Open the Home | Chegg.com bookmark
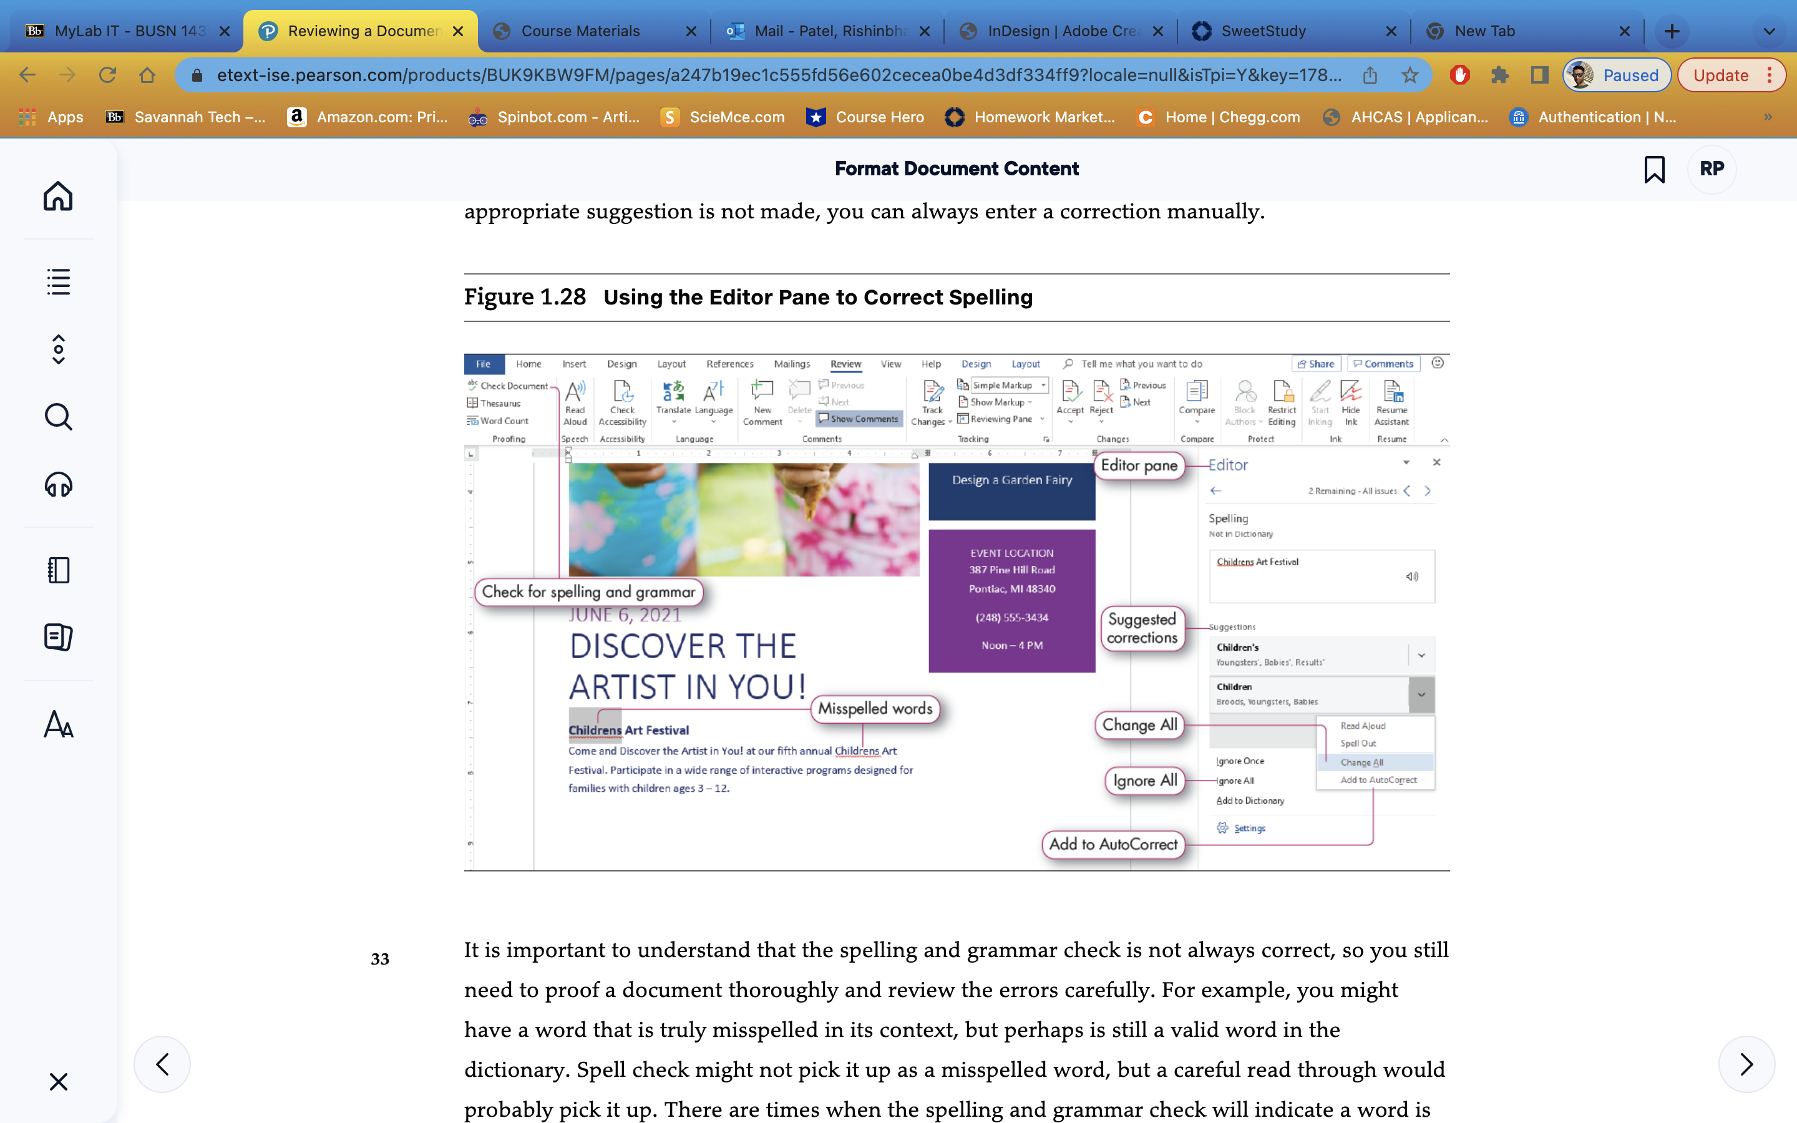The height and width of the screenshot is (1123, 1797). (1219, 117)
